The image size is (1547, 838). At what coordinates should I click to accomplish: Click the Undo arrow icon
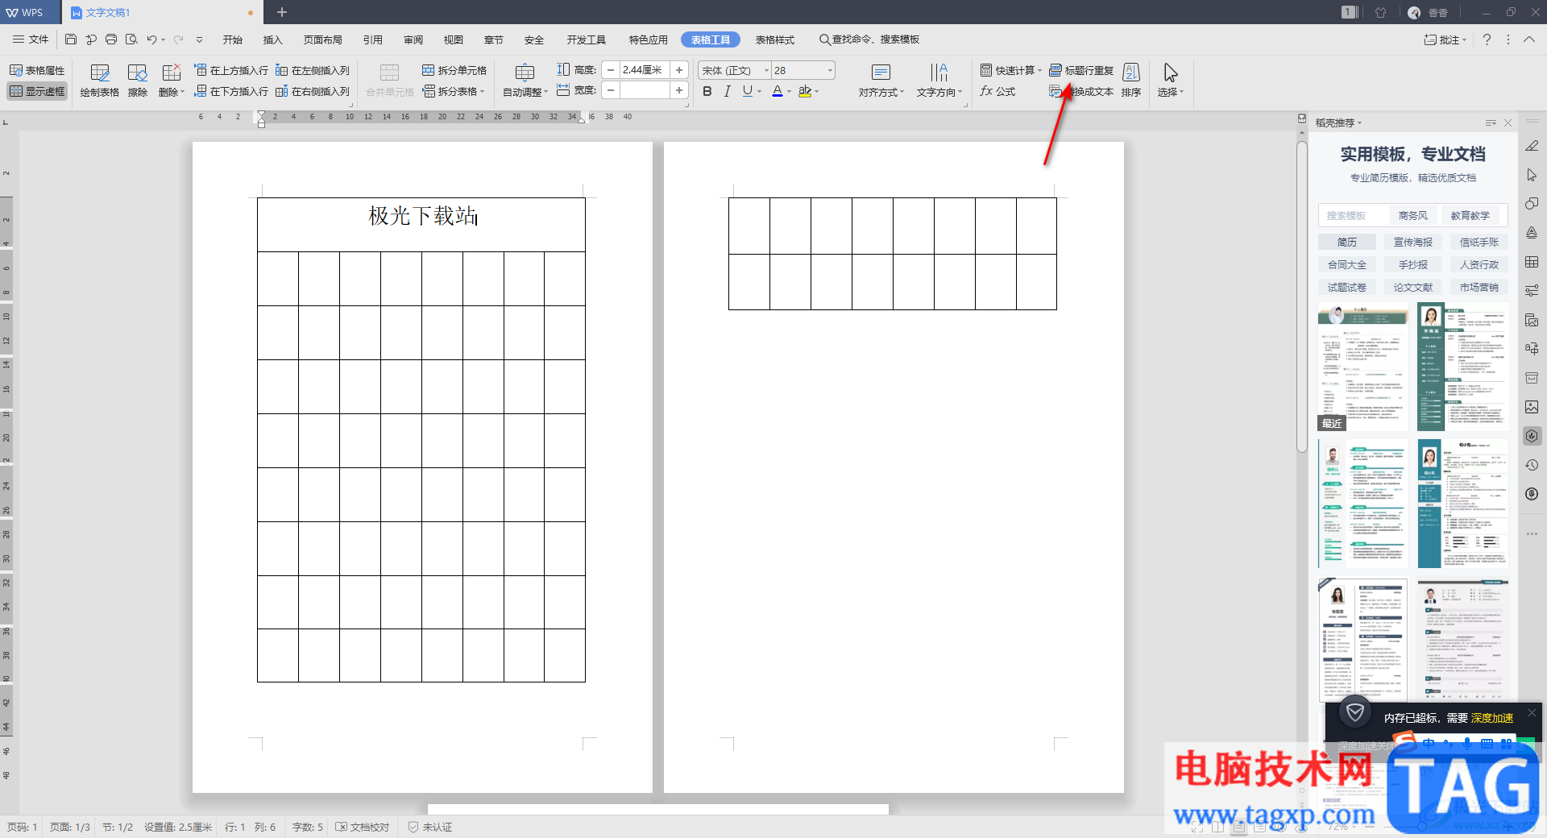tap(151, 39)
